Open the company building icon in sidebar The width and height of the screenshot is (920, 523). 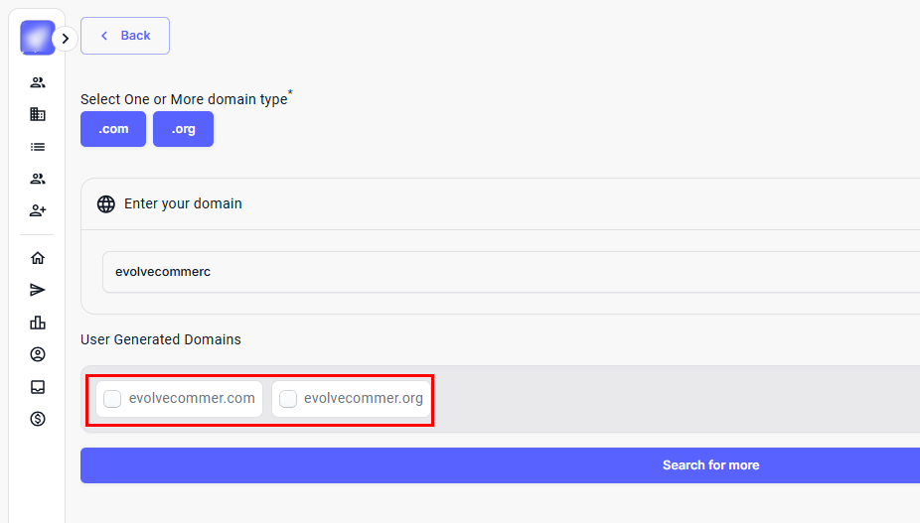click(x=38, y=114)
